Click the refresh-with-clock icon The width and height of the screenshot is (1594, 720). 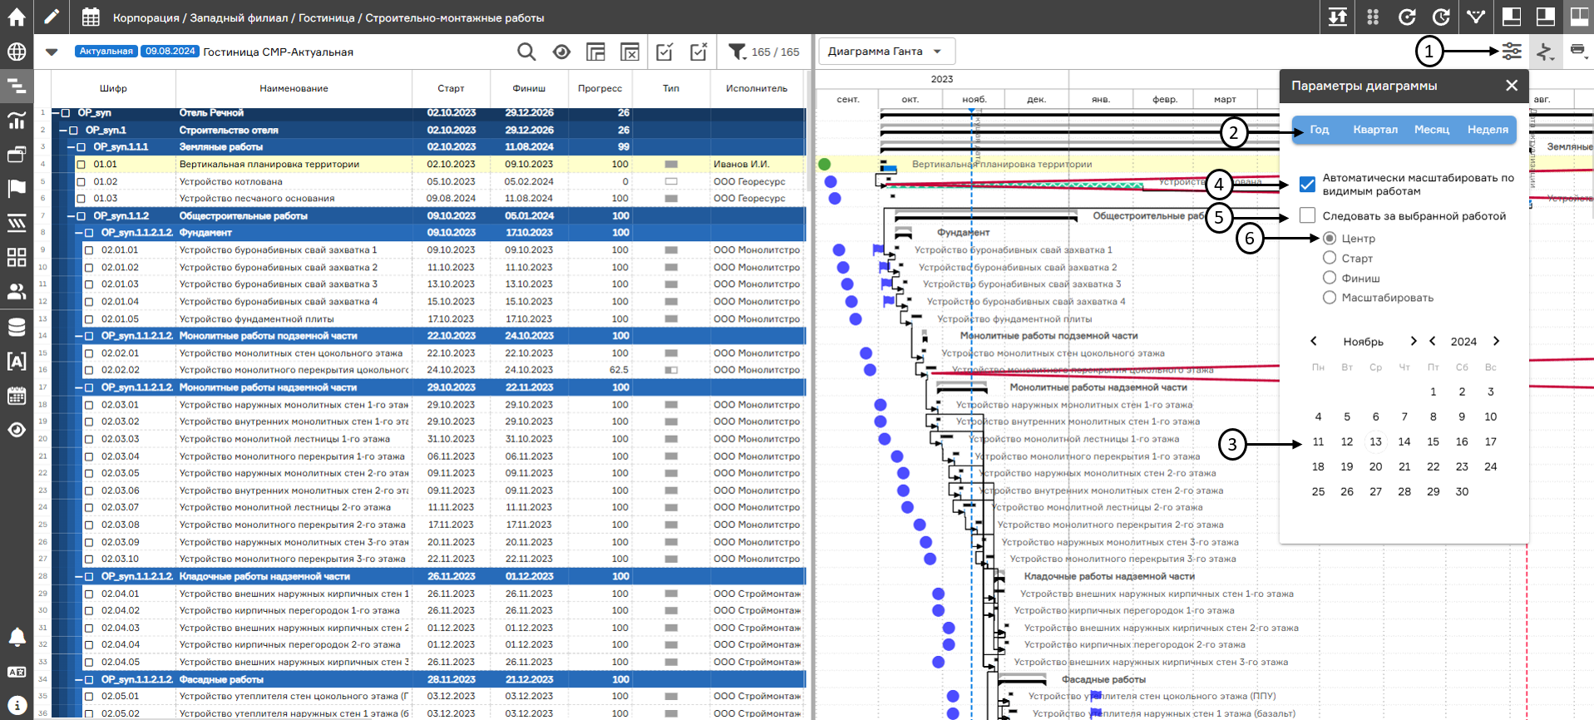[x=1441, y=17]
